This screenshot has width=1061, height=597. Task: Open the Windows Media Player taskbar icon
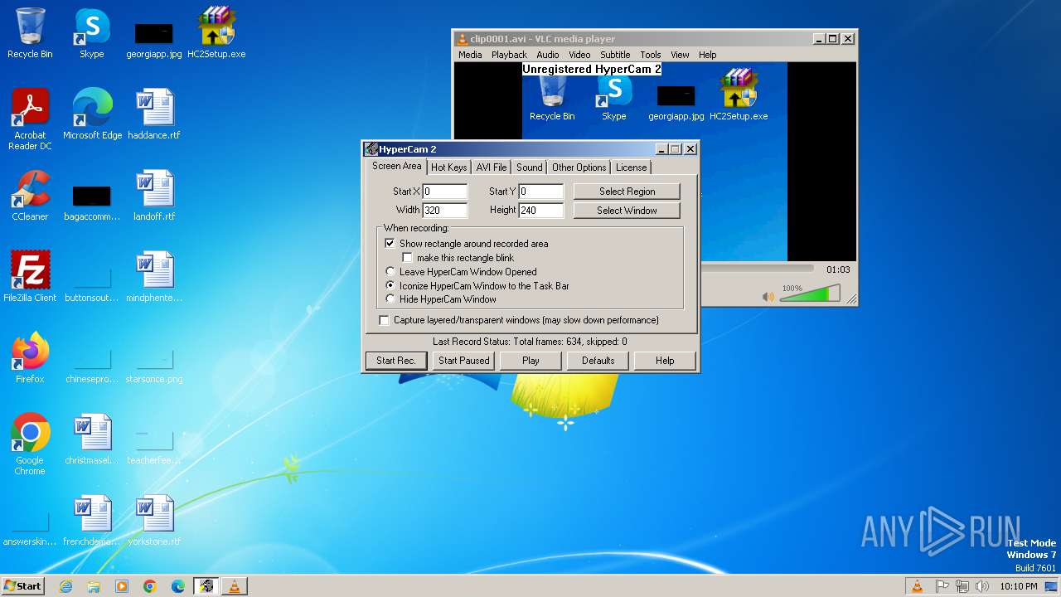(x=122, y=586)
